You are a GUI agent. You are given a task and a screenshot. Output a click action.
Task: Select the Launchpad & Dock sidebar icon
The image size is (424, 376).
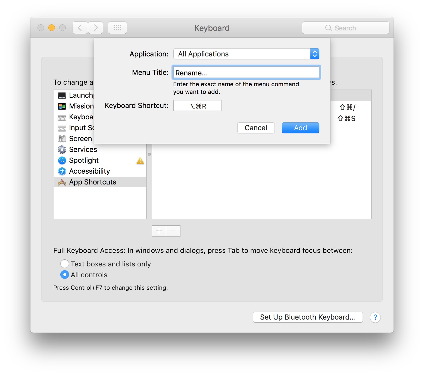coord(62,95)
